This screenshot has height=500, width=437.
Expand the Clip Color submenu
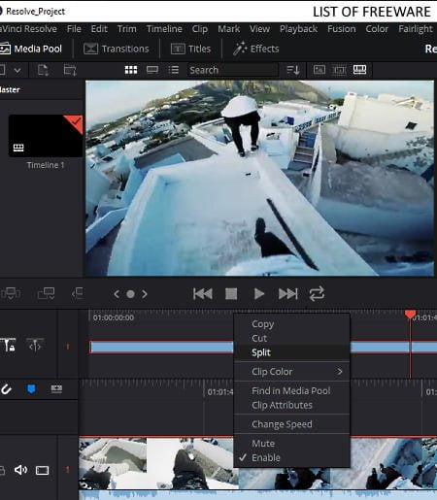pyautogui.click(x=291, y=372)
